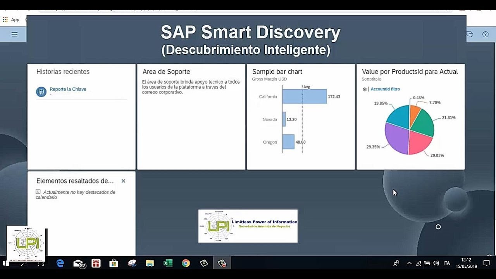This screenshot has height=279, width=496.
Task: Click the 13.20 value label
Action: (291, 119)
